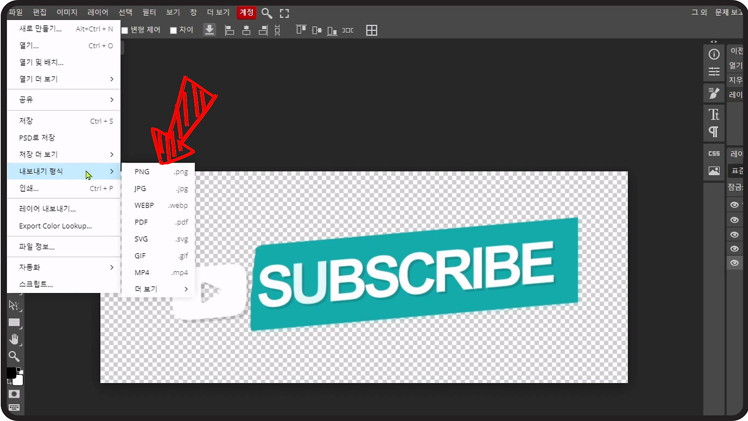Open the Character (Tt) panel icon
The width and height of the screenshot is (748, 421).
[x=714, y=114]
